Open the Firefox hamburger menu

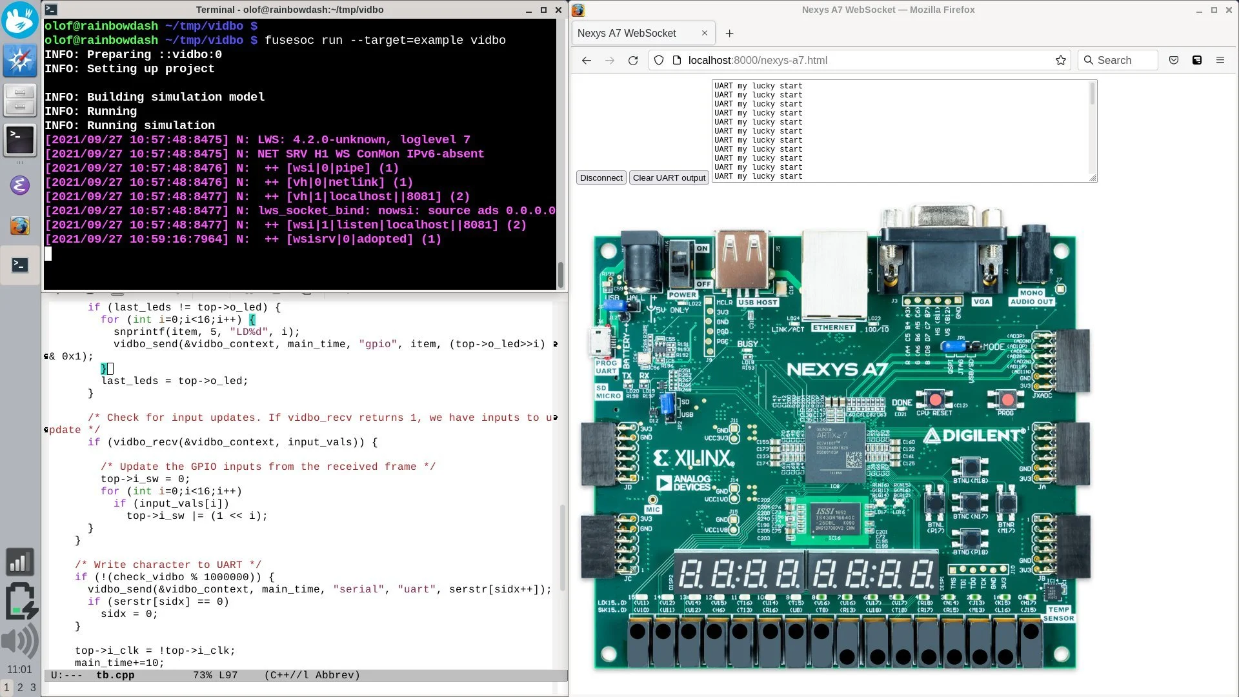point(1221,60)
